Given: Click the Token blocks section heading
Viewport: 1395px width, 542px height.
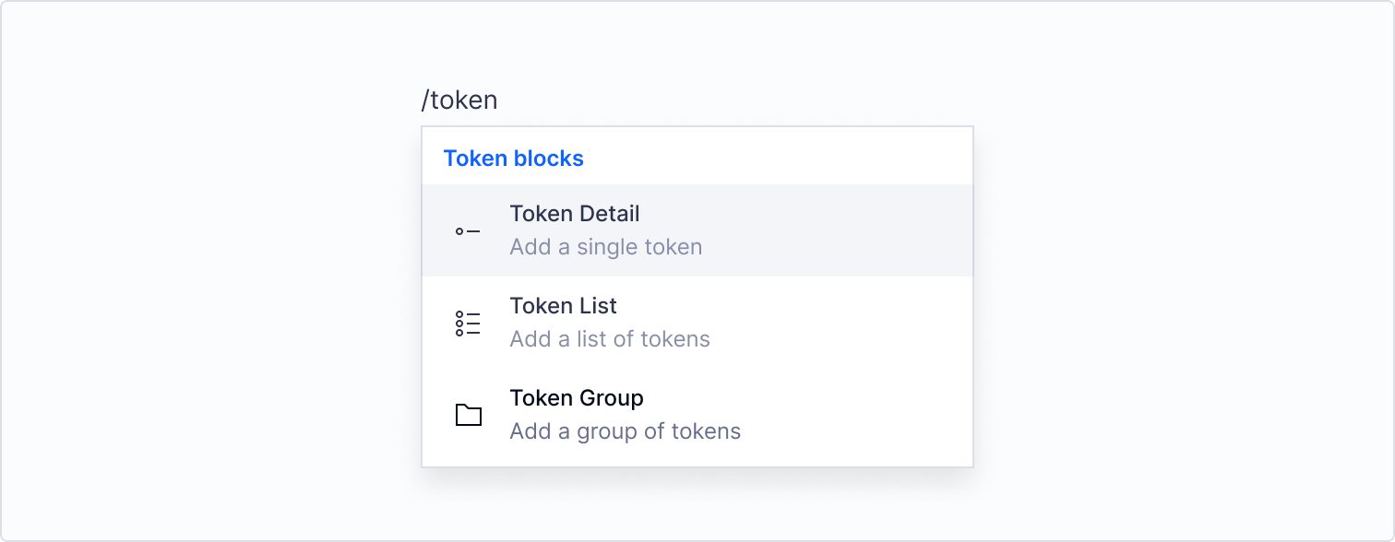Looking at the screenshot, I should pos(514,159).
